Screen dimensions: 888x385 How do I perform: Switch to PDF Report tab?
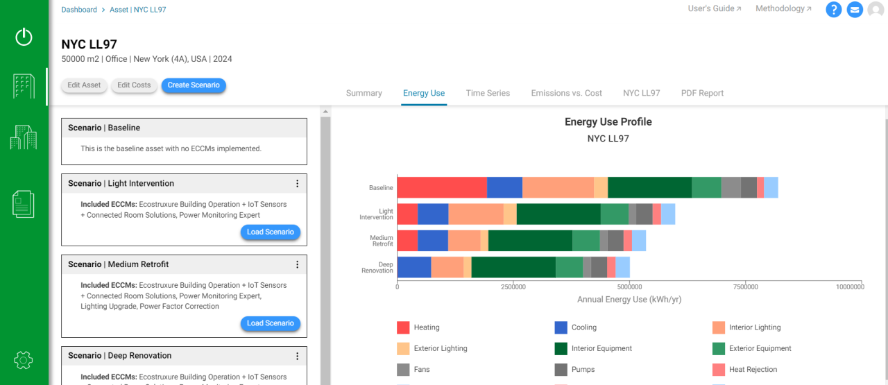click(x=702, y=93)
